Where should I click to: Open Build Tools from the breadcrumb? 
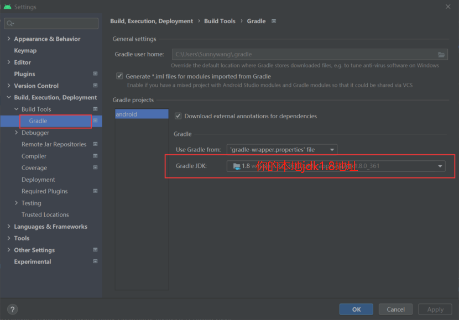click(x=220, y=21)
